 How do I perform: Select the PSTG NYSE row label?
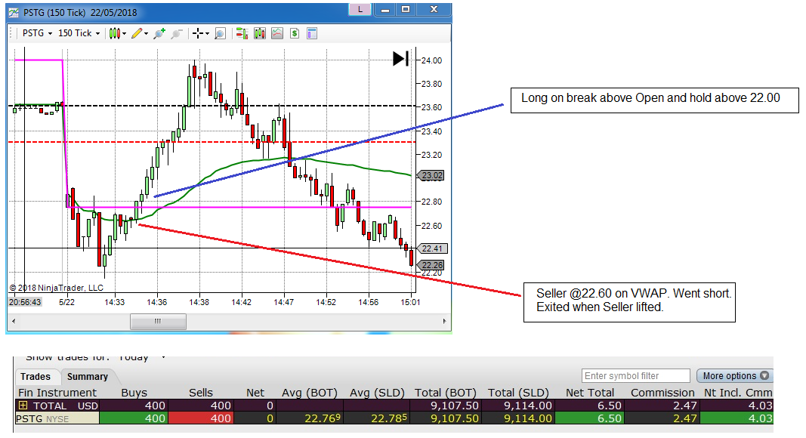pos(57,418)
